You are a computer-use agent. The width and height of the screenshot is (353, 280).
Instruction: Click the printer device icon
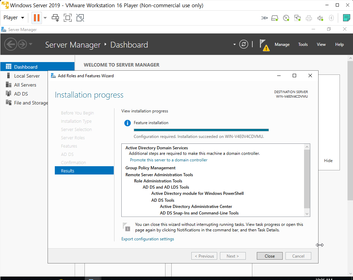(x=309, y=18)
